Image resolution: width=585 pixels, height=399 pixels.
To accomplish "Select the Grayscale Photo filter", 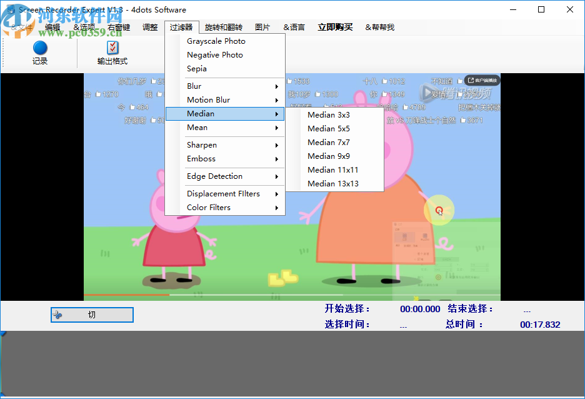I will (214, 41).
